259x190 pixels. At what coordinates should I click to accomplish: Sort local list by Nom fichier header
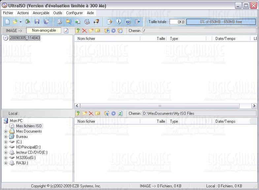tap(107, 121)
